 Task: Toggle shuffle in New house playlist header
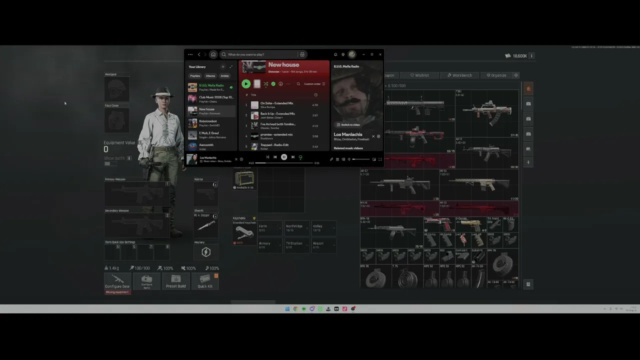pyautogui.click(x=265, y=84)
